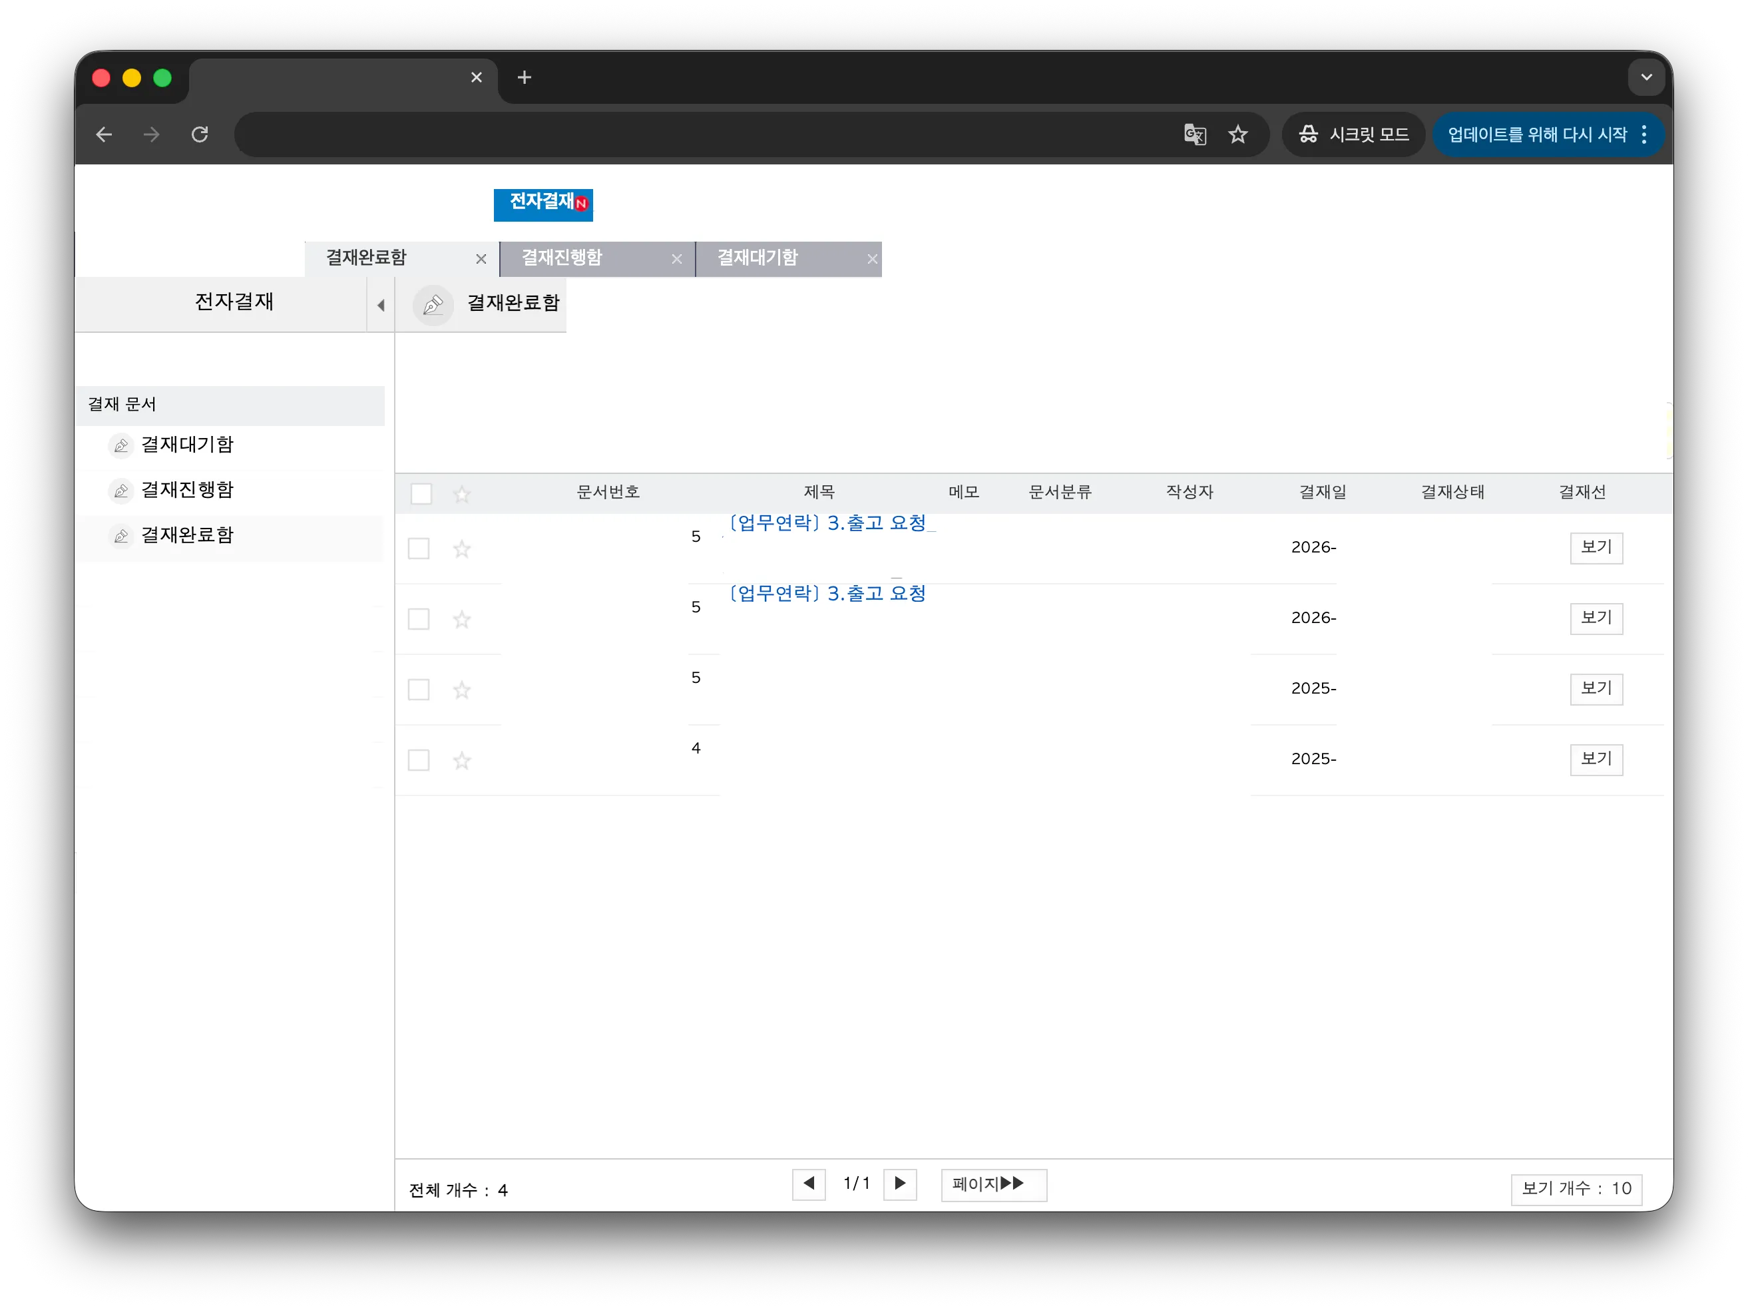Check the checkbox on the fourth document row
This screenshot has height=1310, width=1748.
click(419, 760)
